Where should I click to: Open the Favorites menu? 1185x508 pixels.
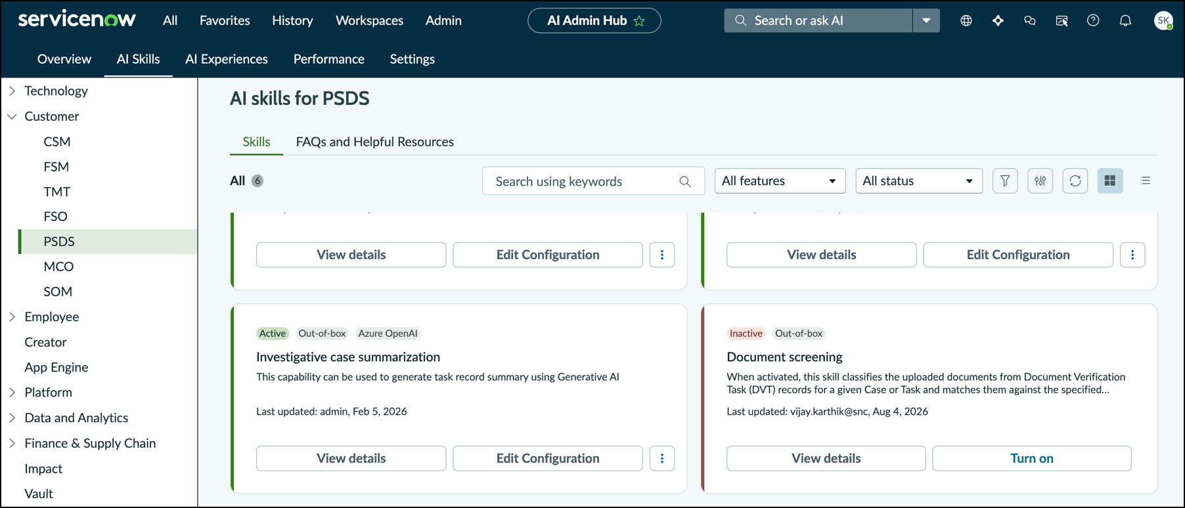[225, 20]
